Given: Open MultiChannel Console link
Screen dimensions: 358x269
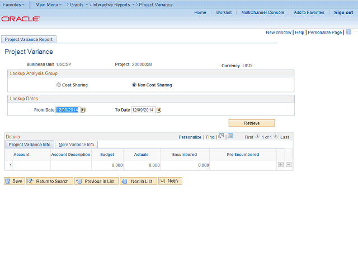Looking at the screenshot, I should [x=263, y=12].
